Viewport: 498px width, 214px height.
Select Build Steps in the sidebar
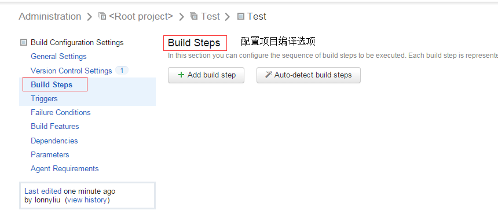(x=52, y=84)
